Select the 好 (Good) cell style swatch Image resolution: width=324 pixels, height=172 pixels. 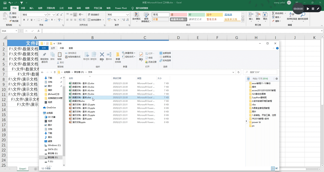[x=197, y=15]
